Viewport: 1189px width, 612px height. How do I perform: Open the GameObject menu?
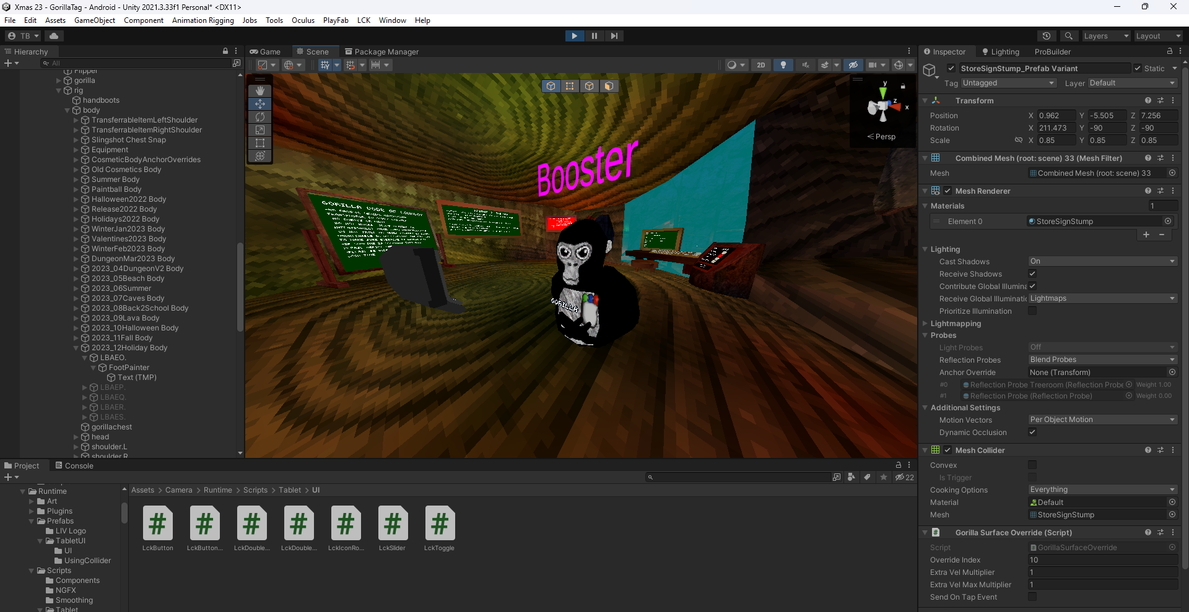(95, 20)
